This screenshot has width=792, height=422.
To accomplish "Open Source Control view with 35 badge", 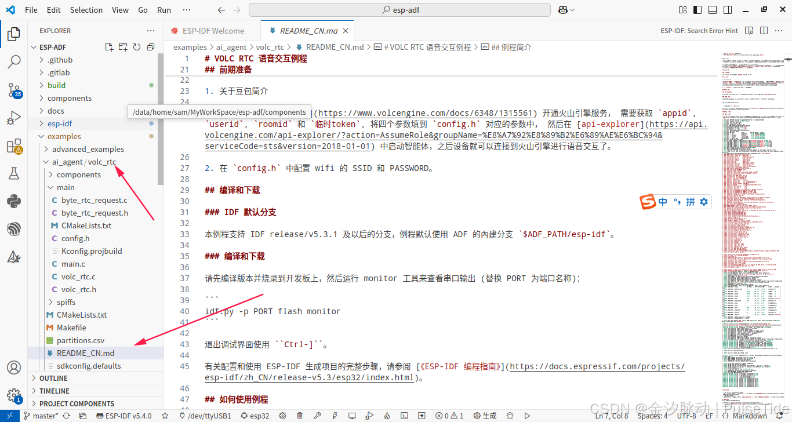I will [x=14, y=90].
